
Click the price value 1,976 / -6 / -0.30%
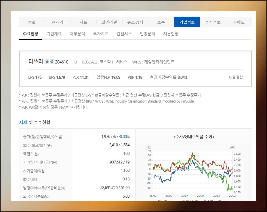pyautogui.click(x=115, y=136)
